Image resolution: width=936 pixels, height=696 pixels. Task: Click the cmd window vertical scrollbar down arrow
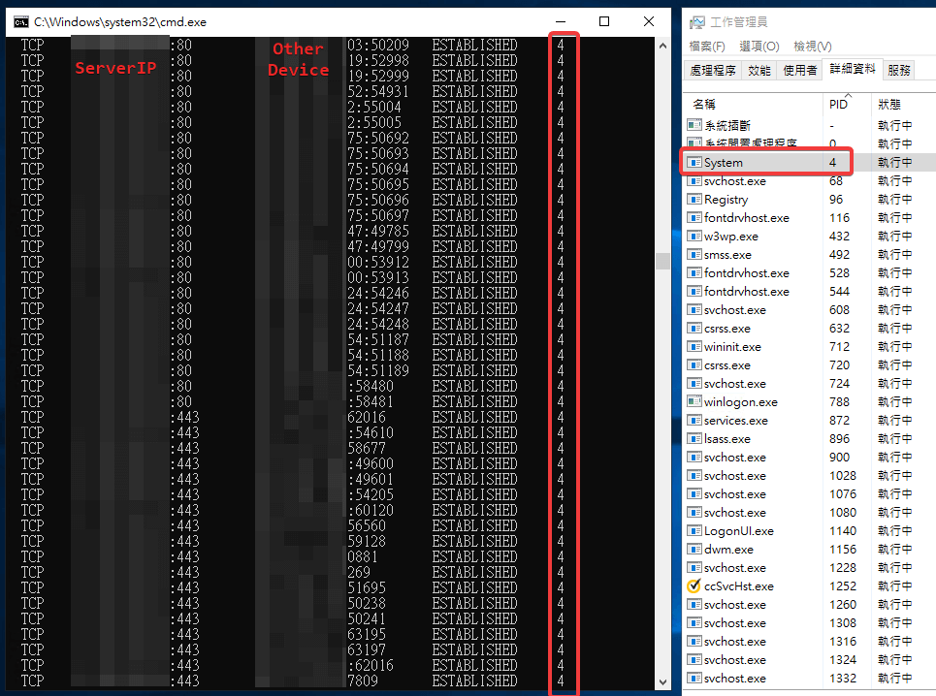(662, 681)
